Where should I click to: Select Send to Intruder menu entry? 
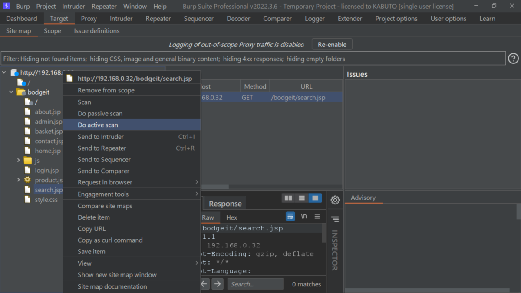click(x=132, y=136)
